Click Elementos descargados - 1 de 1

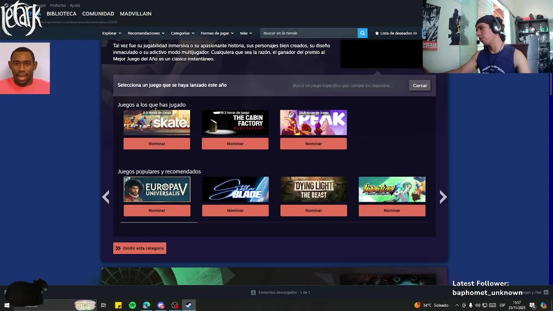point(284,292)
